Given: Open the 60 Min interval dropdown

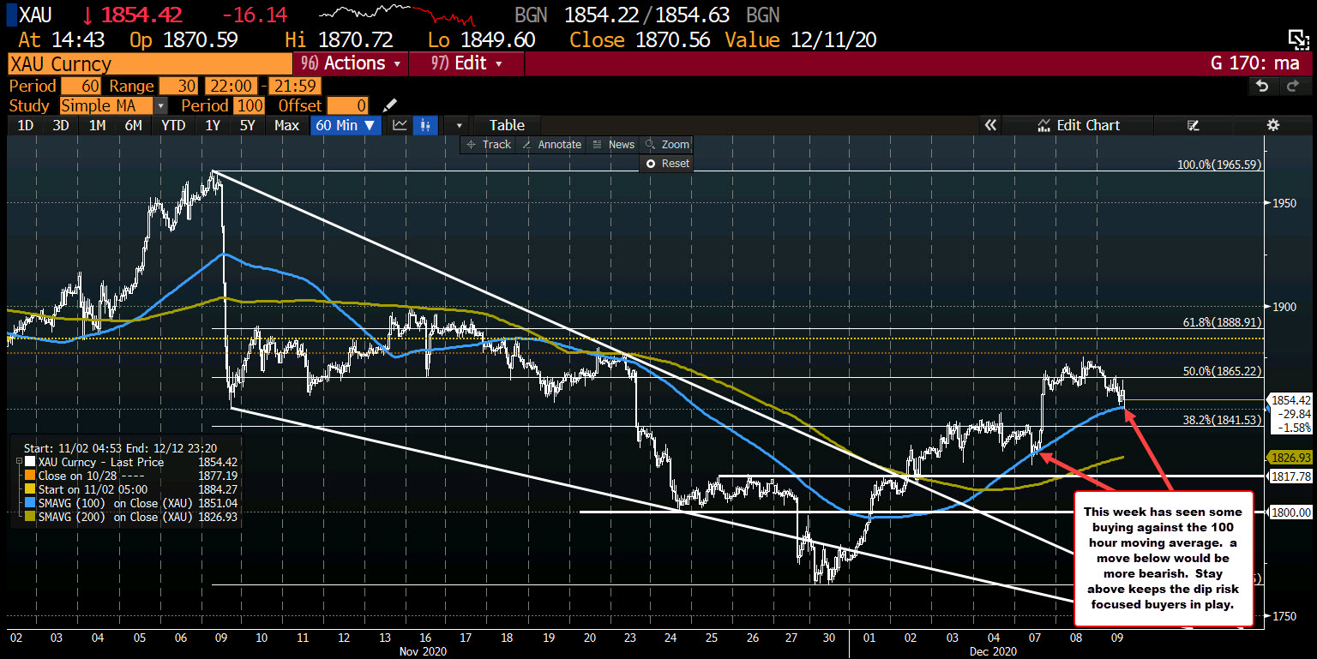Looking at the screenshot, I should [347, 125].
